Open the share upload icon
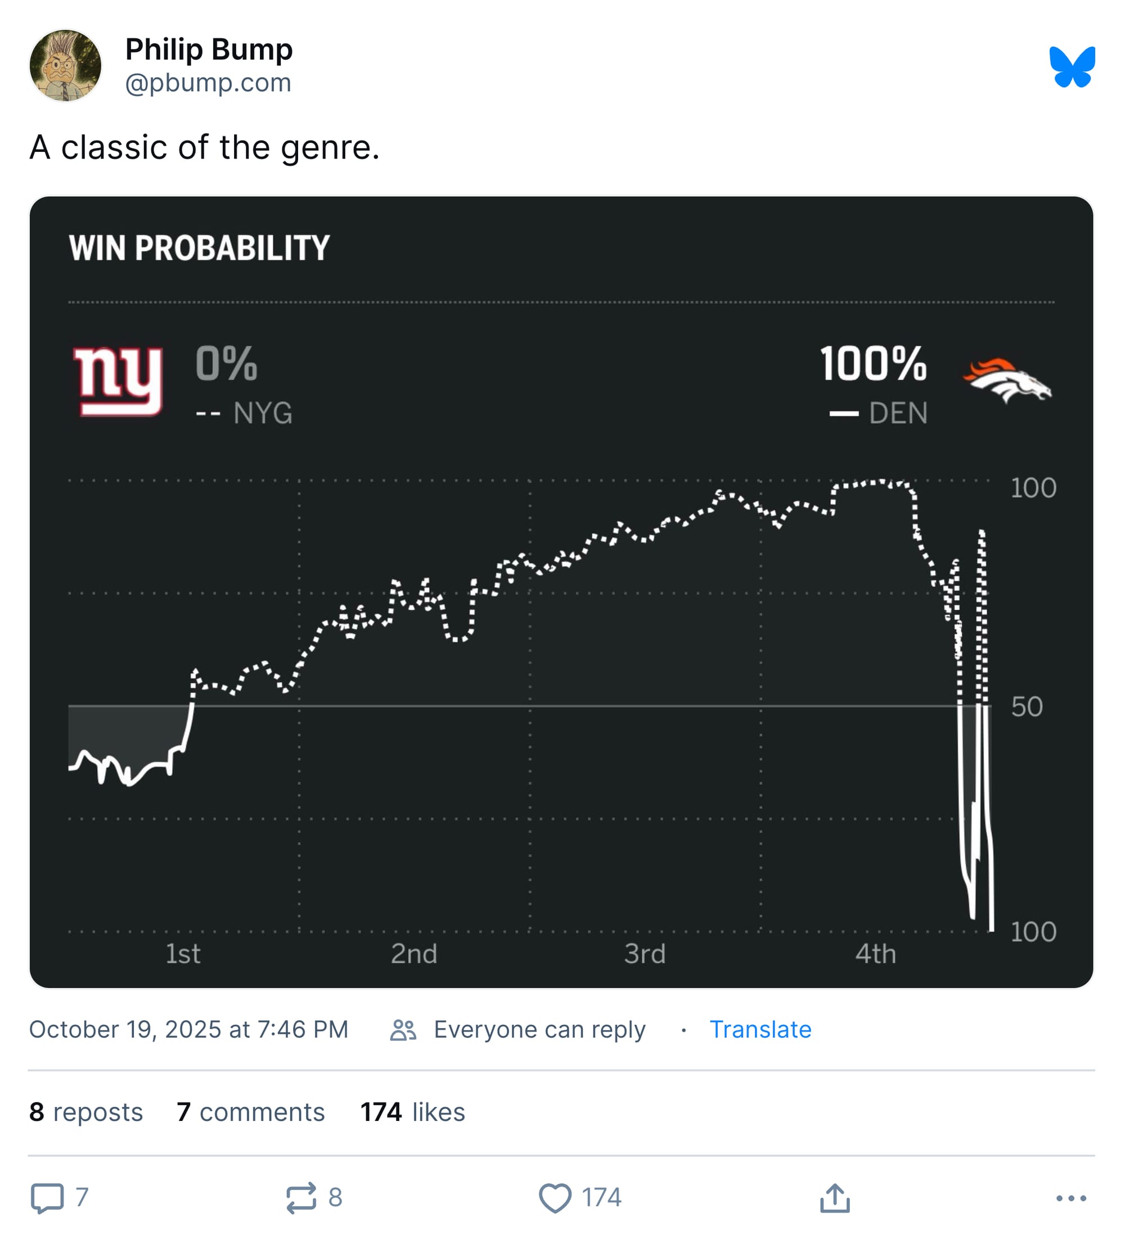 coord(835,1198)
